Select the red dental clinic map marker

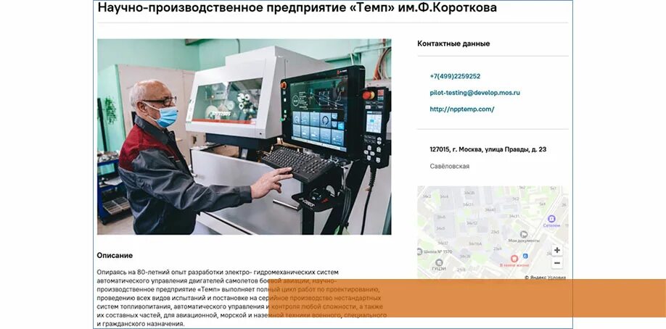point(514,258)
